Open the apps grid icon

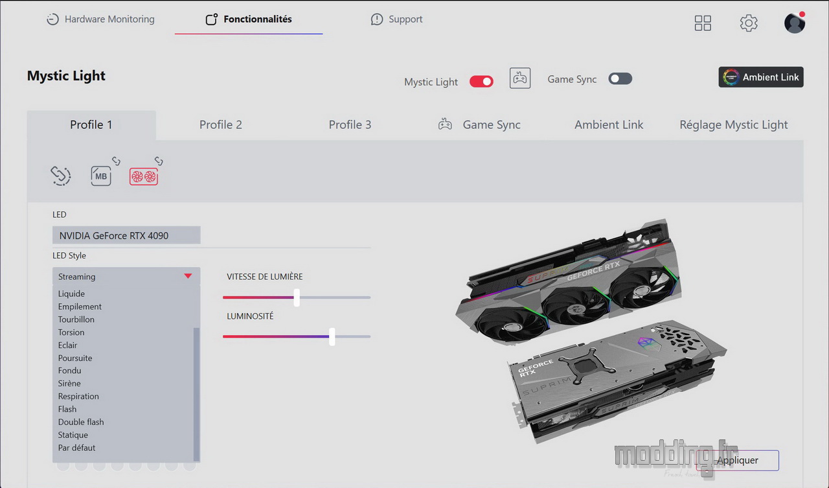[x=703, y=23]
